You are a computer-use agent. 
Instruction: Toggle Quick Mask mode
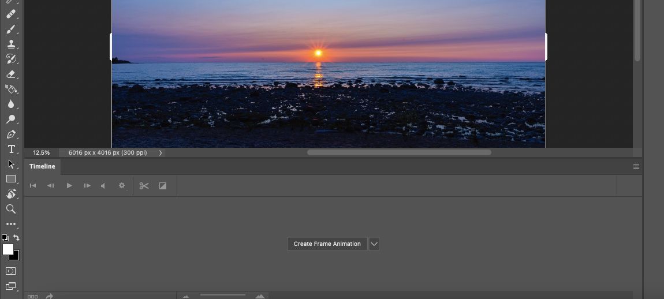coord(10,271)
